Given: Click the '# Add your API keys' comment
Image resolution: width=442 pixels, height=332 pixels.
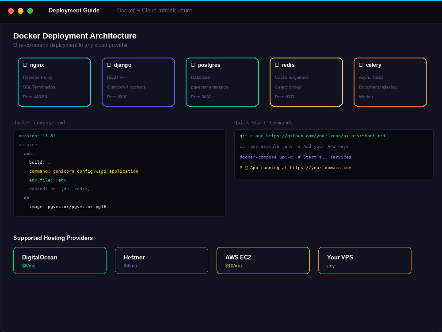Looking at the screenshot, I should (323, 147).
